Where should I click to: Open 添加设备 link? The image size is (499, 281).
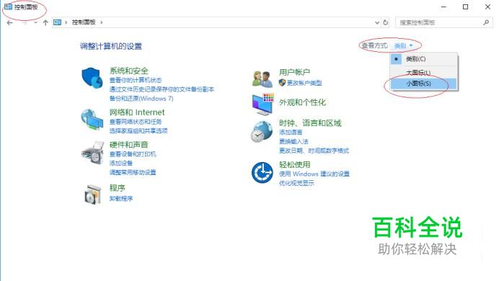point(121,164)
